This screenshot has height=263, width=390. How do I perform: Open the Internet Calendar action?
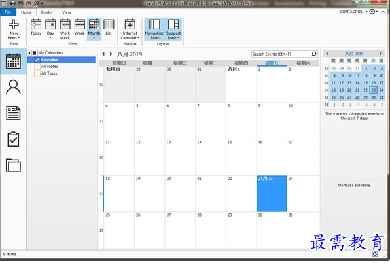[130, 29]
